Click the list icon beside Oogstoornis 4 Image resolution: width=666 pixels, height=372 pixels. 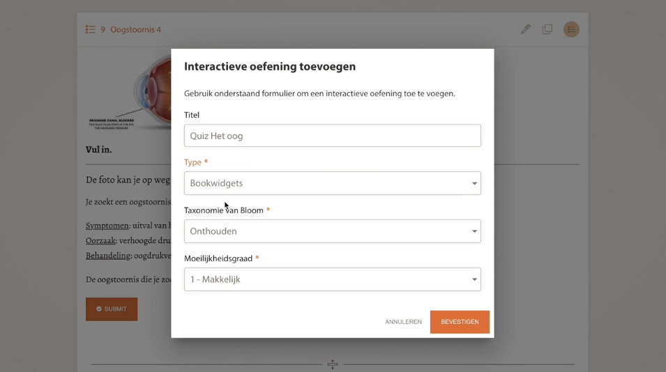point(91,29)
